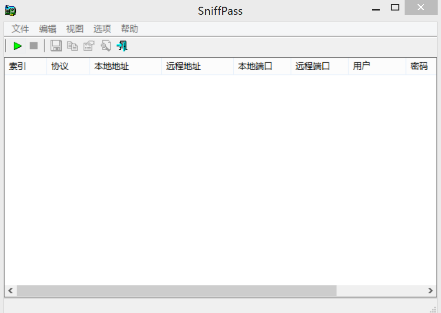
Task: Sort by the 本地端口 column header
Action: point(262,66)
